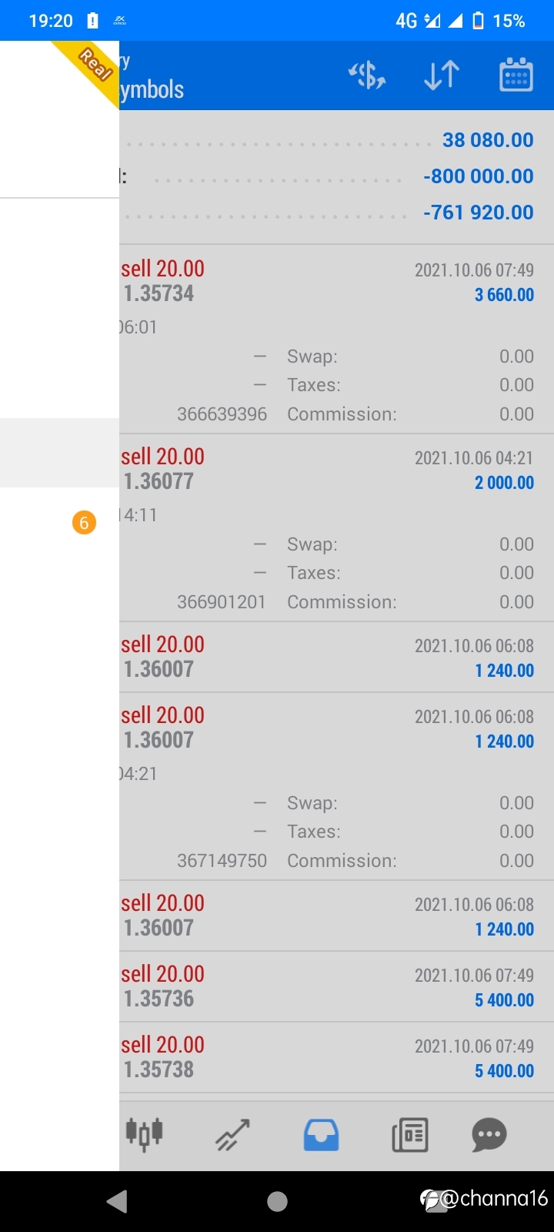This screenshot has height=1232, width=554.
Task: Open the Chat messages bubble icon
Action: 489,1134
